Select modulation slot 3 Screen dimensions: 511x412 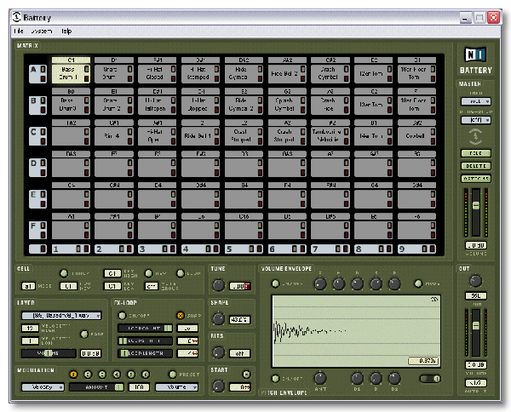102,375
